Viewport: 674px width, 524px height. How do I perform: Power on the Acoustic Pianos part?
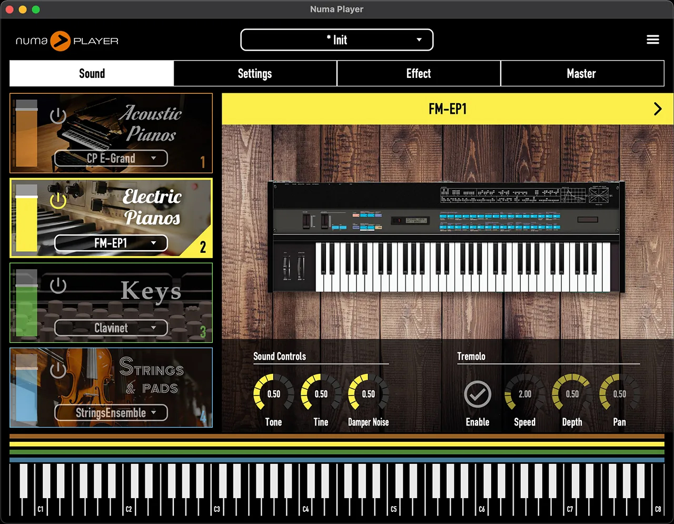click(58, 115)
